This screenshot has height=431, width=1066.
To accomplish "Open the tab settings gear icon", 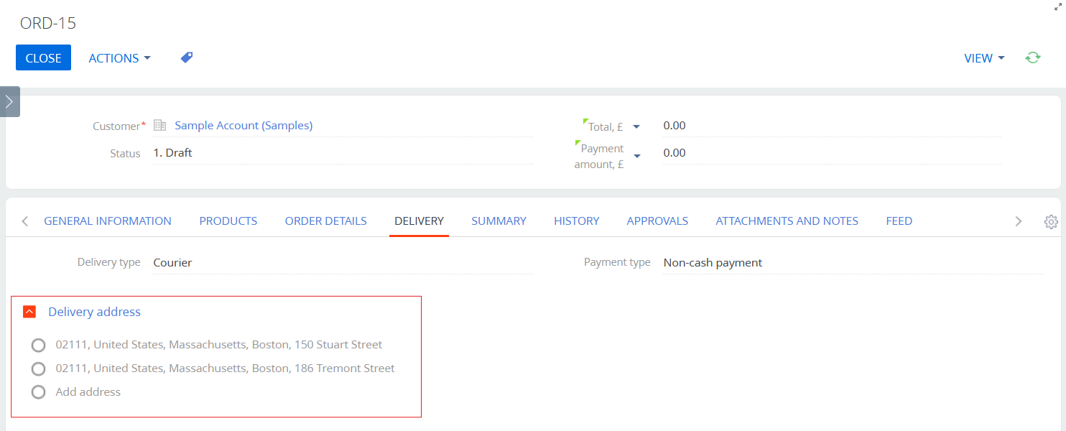I will [x=1051, y=221].
